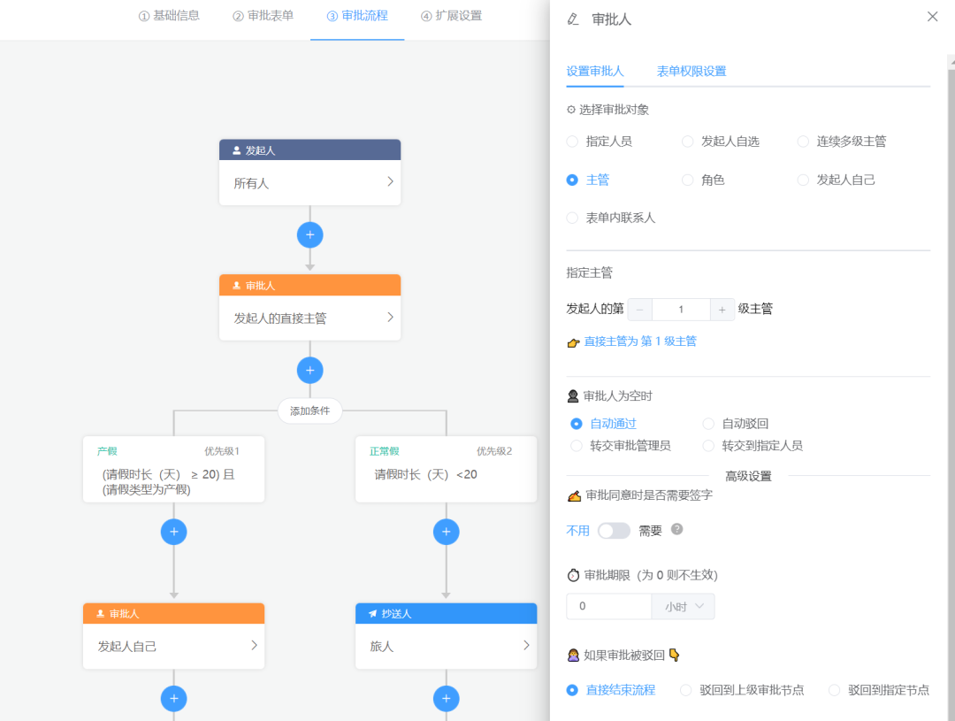Select the 指定人员 radio option
Viewport: 955px width, 721px height.
coord(572,142)
